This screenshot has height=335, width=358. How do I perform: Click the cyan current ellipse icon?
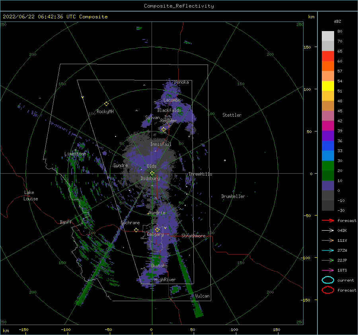pos(328,280)
